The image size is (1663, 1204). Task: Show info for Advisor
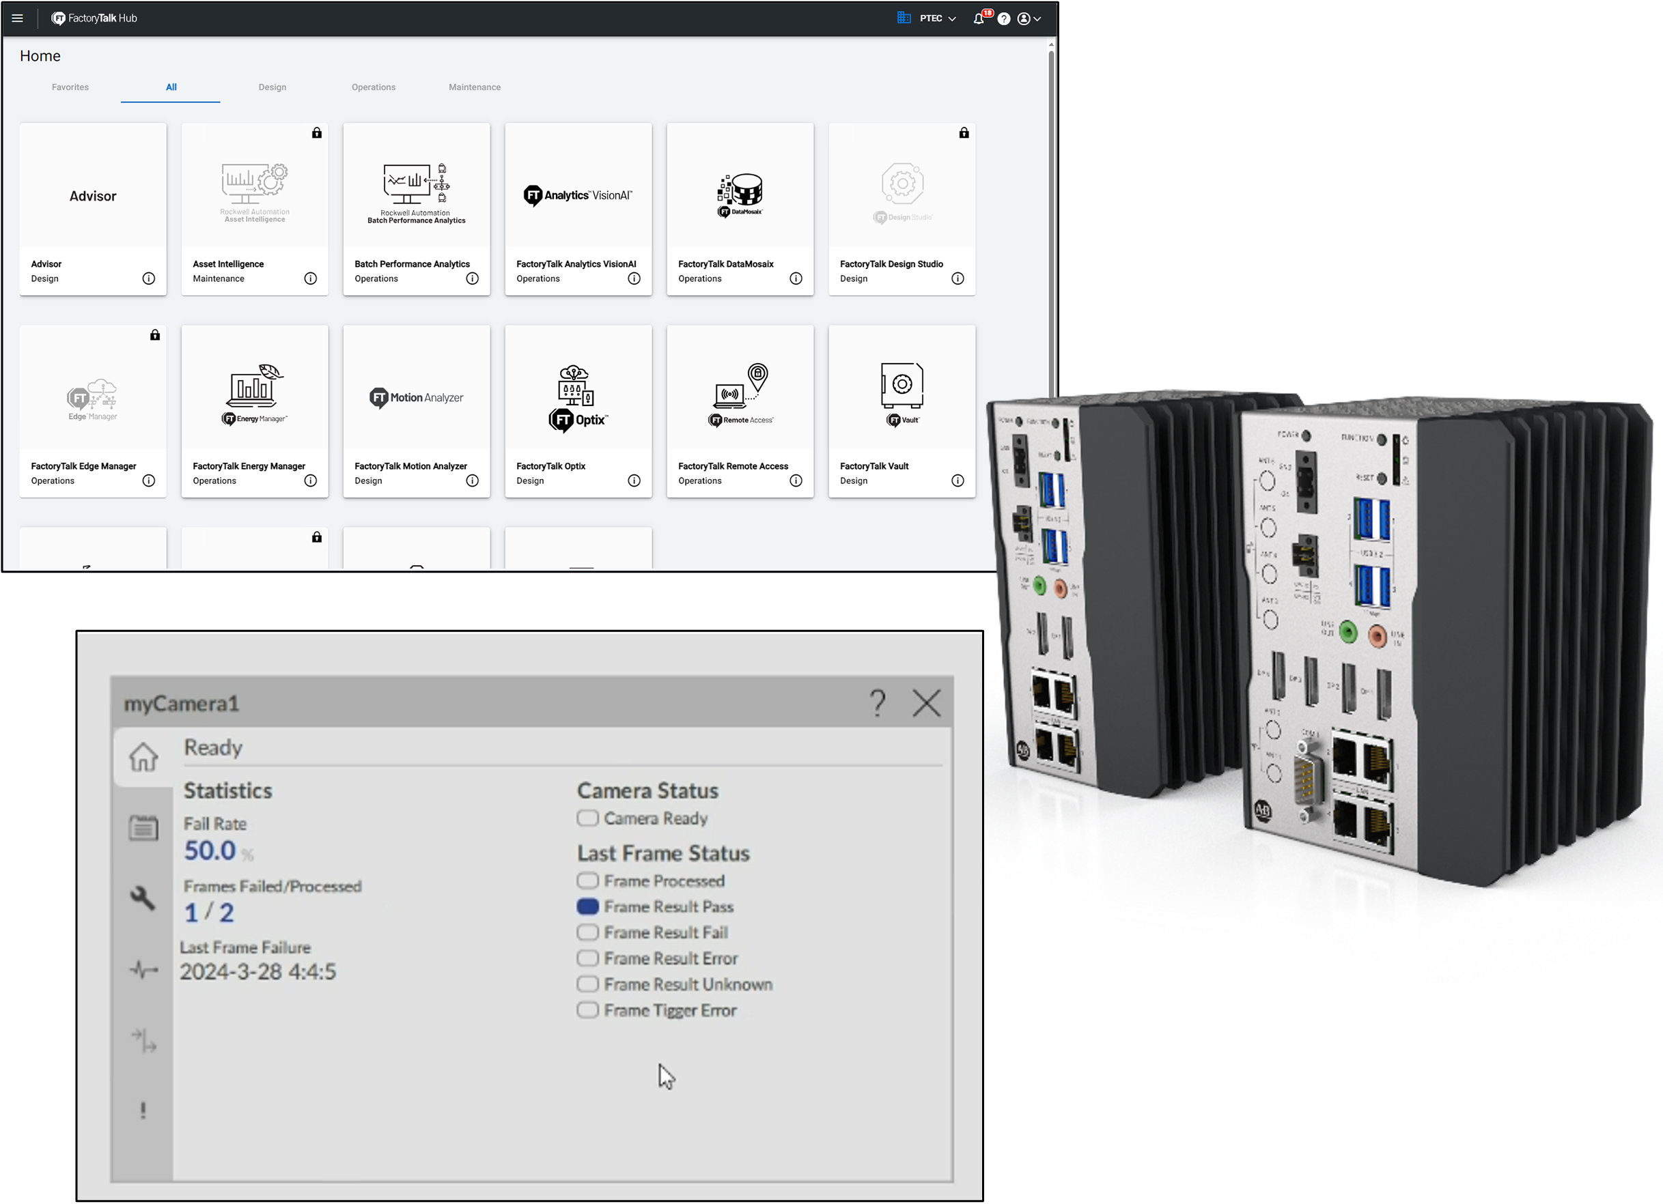pos(149,278)
